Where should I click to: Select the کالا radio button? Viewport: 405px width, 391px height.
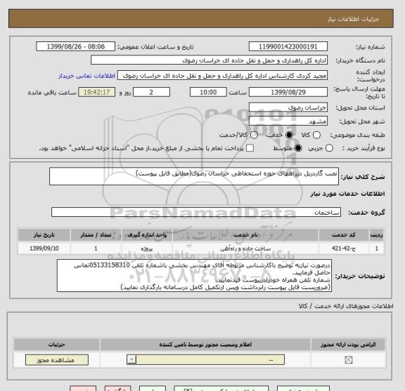(316, 135)
